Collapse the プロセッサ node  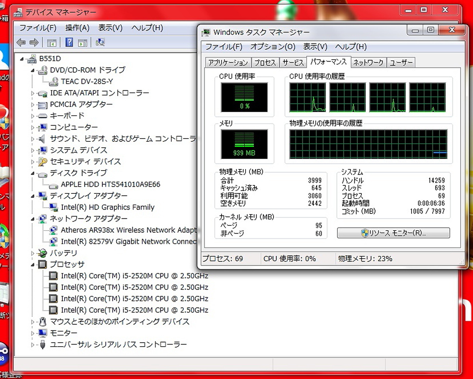33,265
